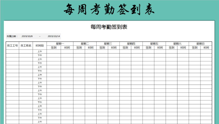Select 签到 subheader under 星期五
Screen dimensions: 219x124
click(x=149, y=48)
